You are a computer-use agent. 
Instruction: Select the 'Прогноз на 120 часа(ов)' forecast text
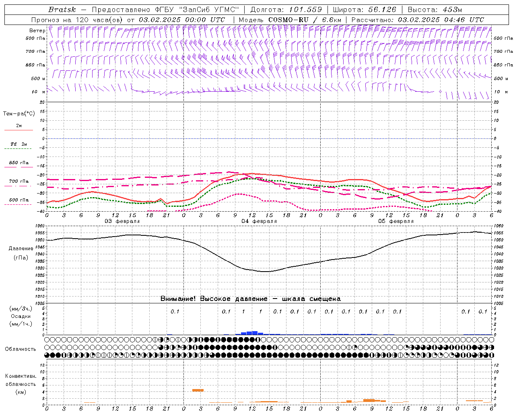[x=77, y=20]
